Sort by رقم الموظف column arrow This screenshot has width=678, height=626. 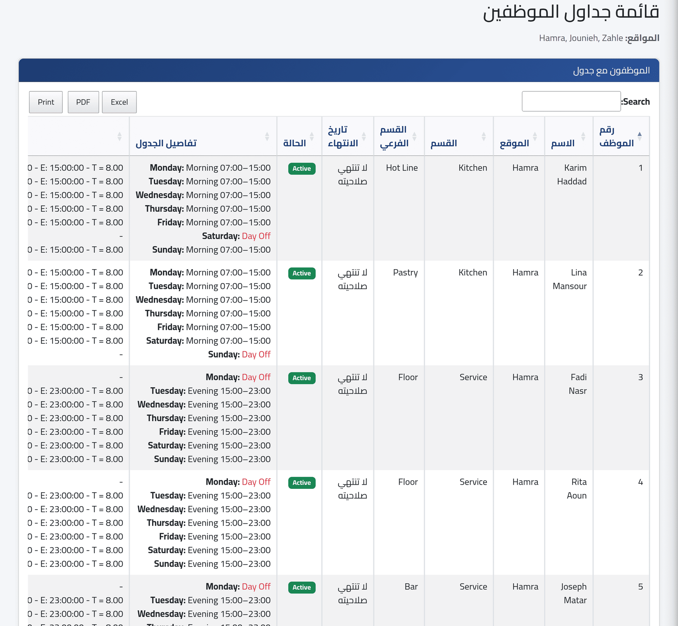click(x=639, y=136)
